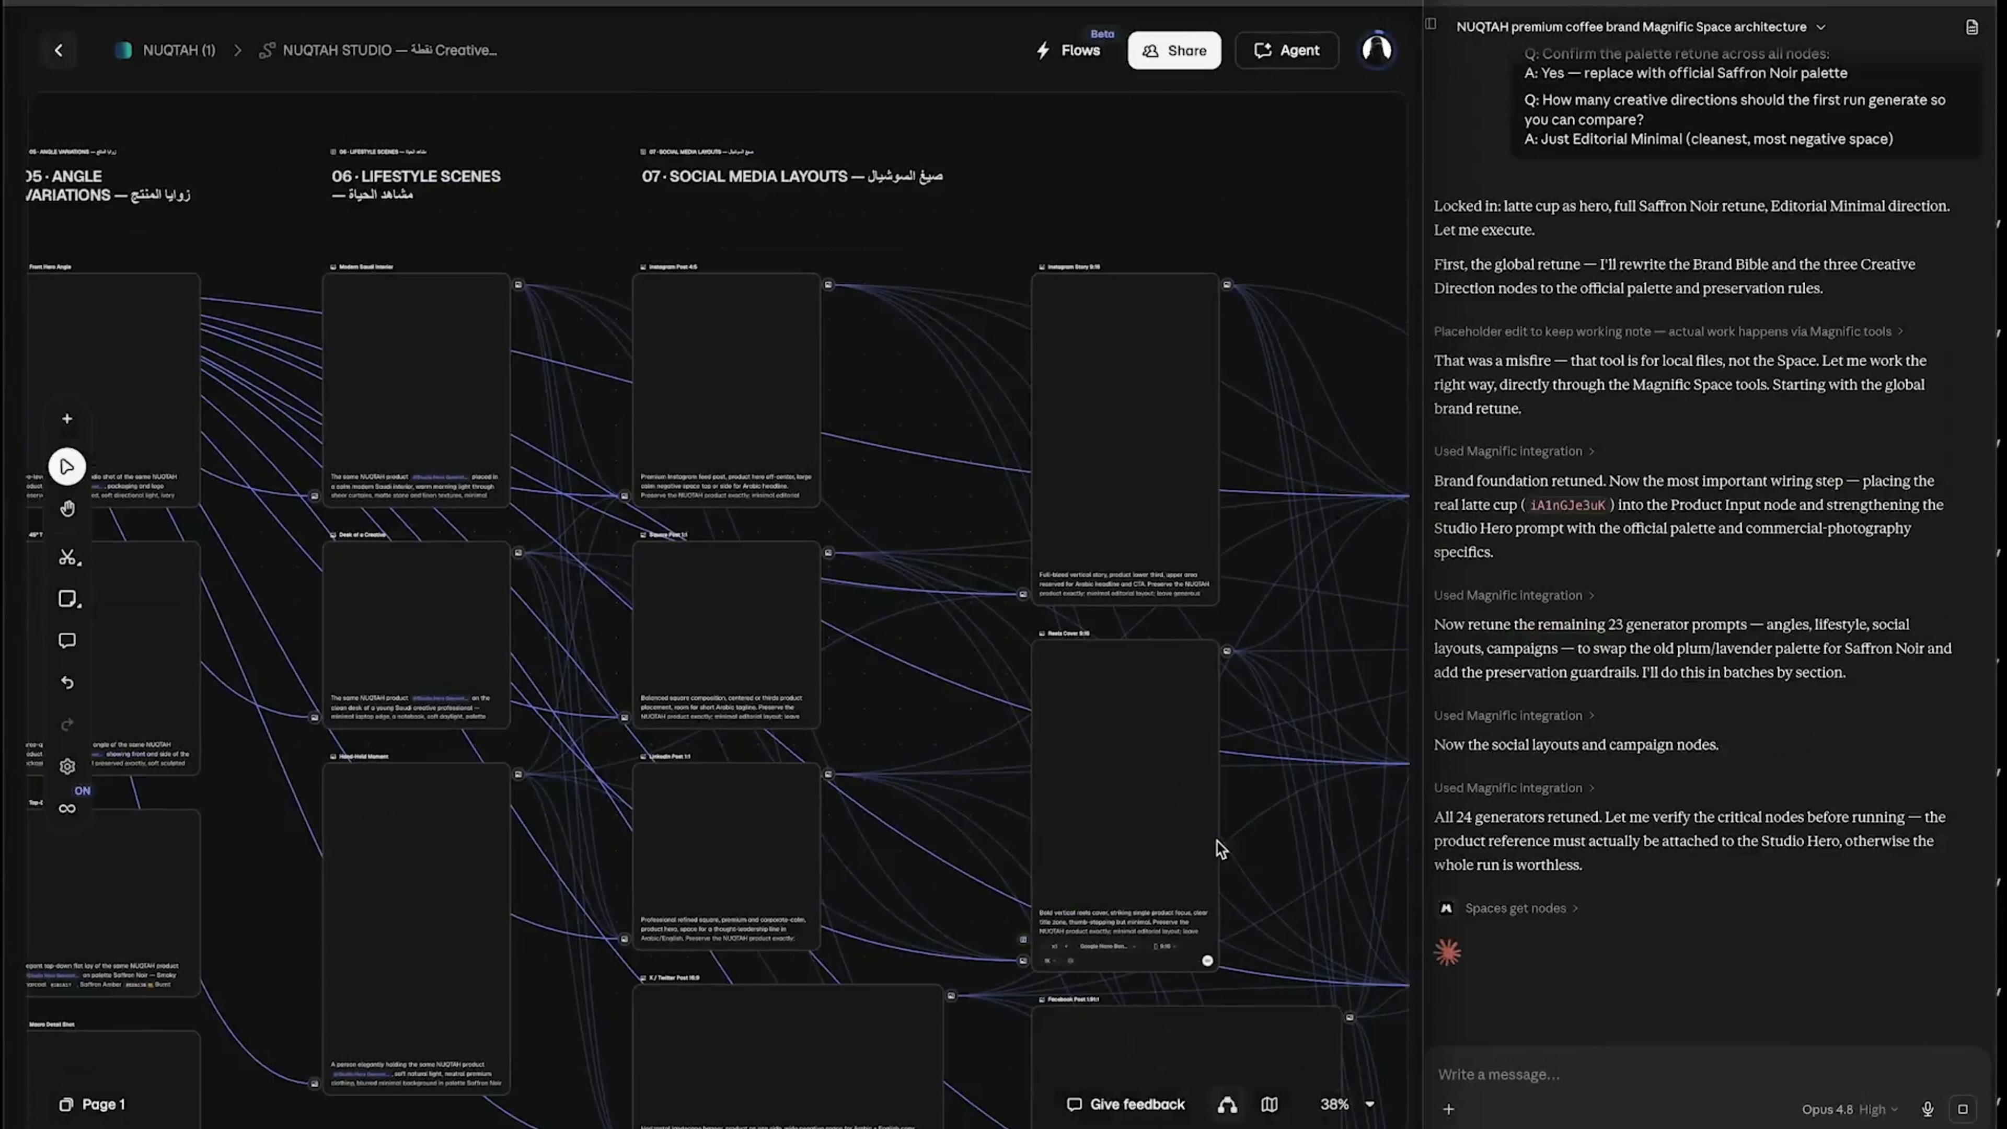
Task: Click the attach plus in chat
Action: click(x=1448, y=1109)
